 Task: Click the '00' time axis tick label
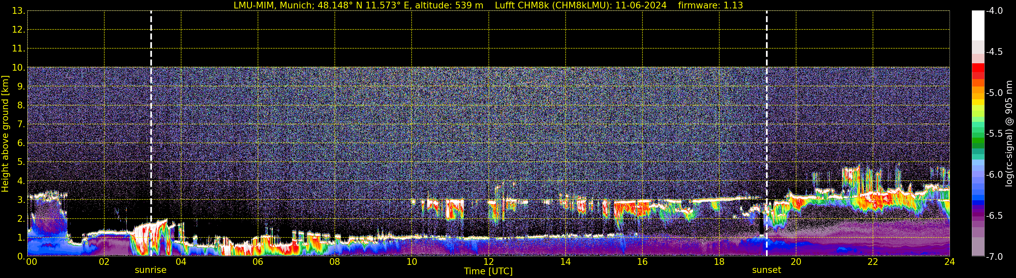coord(32,262)
